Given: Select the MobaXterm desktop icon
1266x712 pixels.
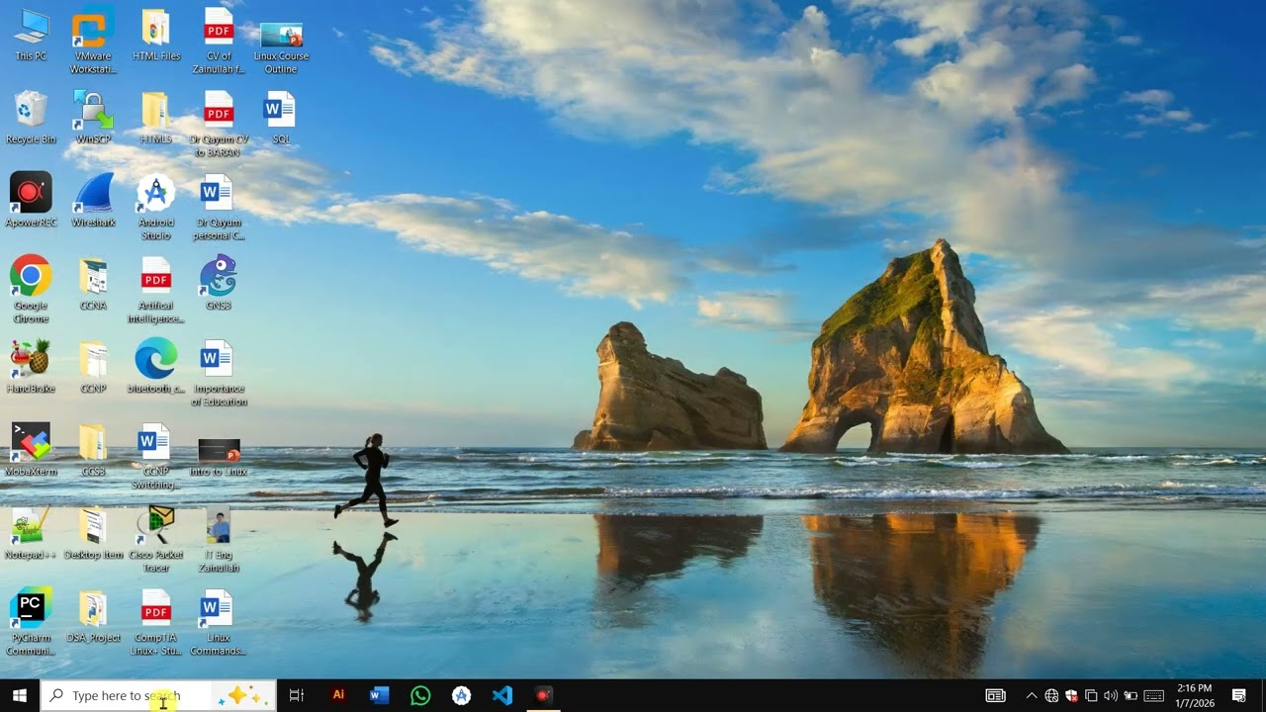Looking at the screenshot, I should (x=31, y=450).
